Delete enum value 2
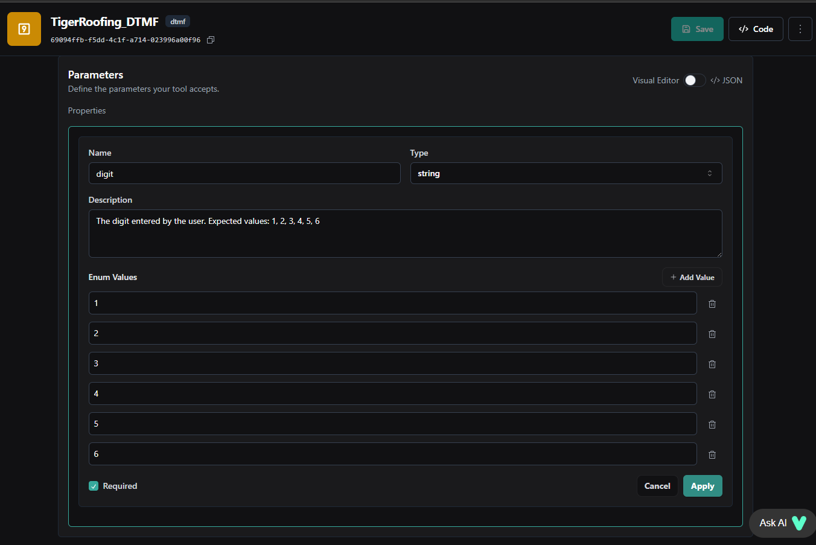Screen dimensions: 816x545 pos(712,334)
